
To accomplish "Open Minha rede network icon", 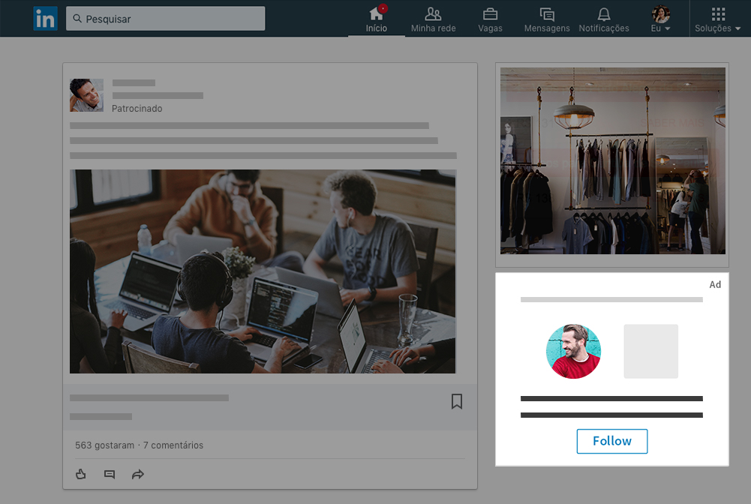I will [x=433, y=19].
